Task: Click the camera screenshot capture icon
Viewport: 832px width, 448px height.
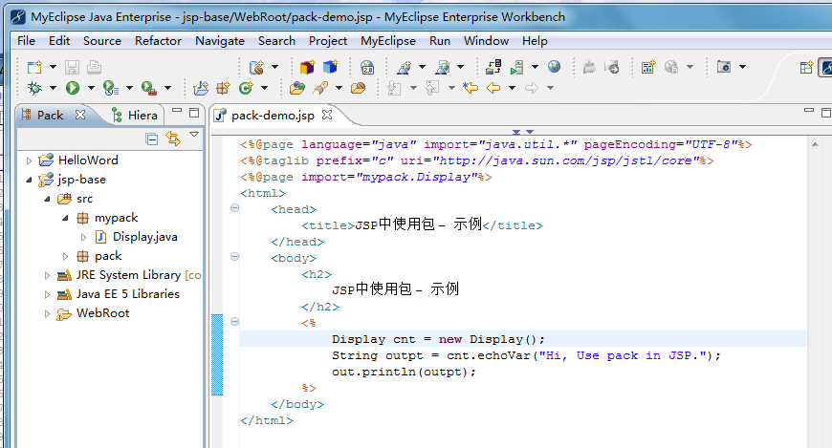Action: pyautogui.click(x=724, y=66)
